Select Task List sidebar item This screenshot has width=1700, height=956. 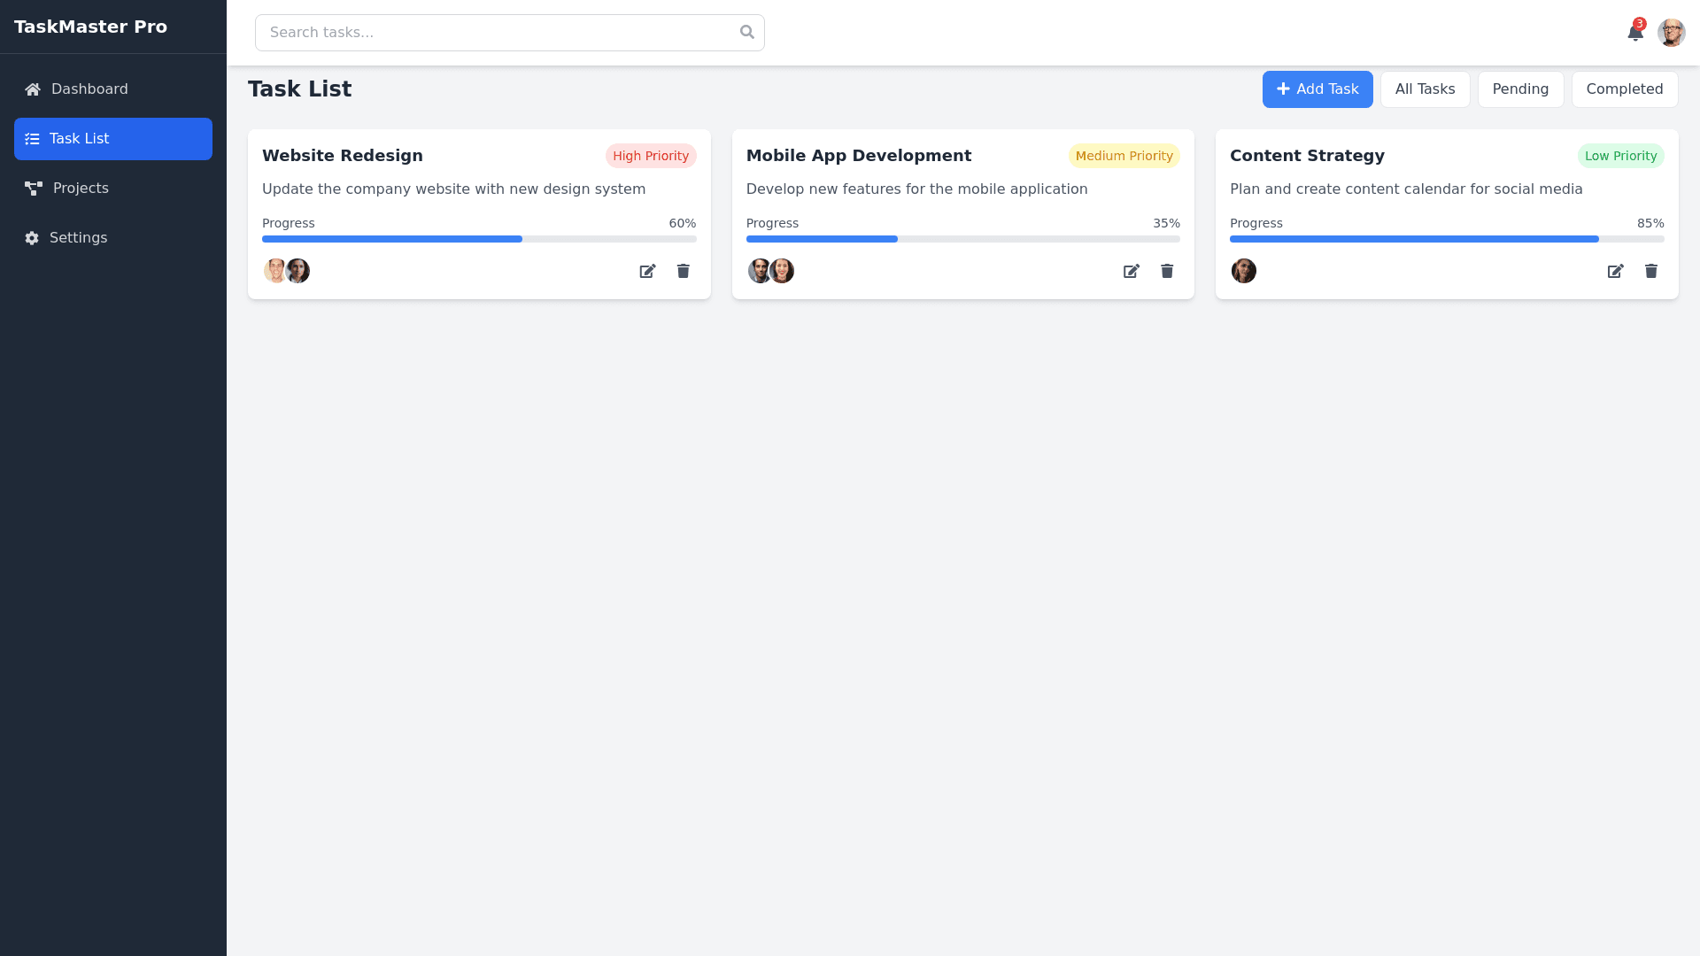coord(112,139)
